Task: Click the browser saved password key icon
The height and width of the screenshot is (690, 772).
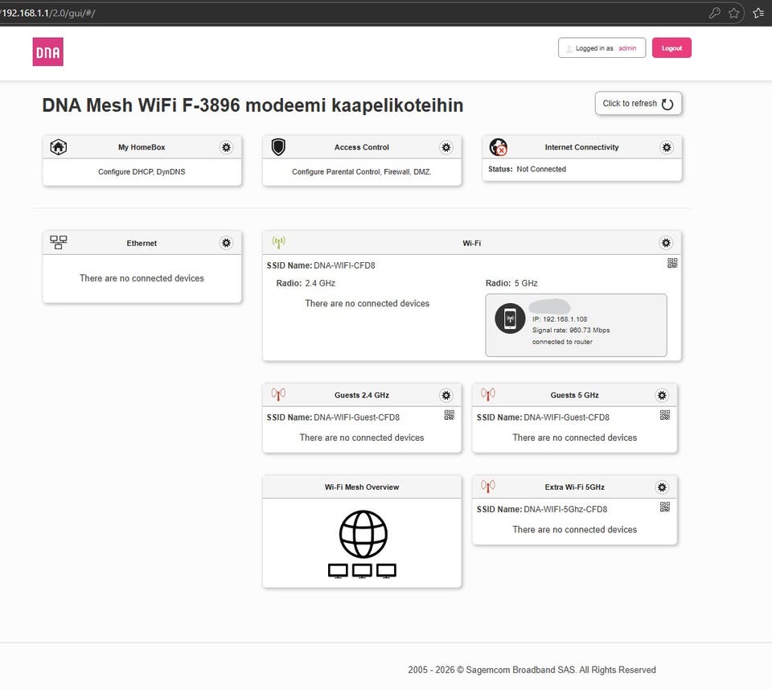Action: pyautogui.click(x=714, y=13)
